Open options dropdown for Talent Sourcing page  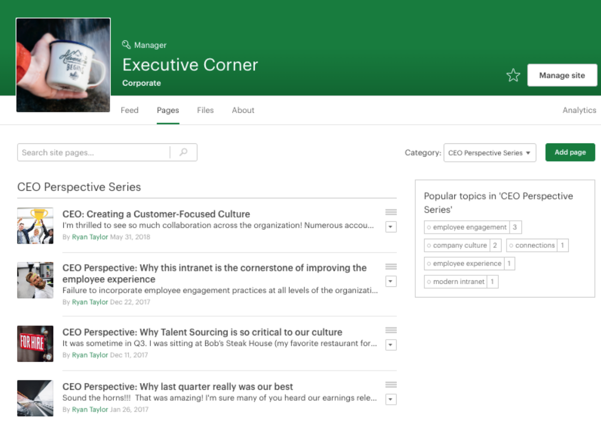[391, 345]
